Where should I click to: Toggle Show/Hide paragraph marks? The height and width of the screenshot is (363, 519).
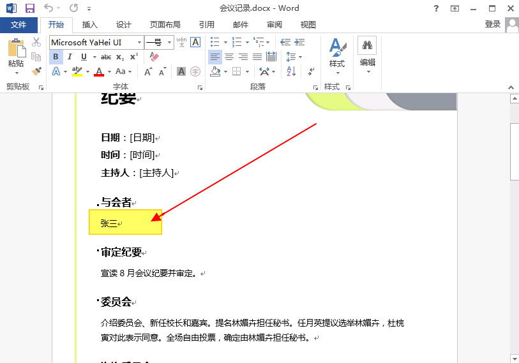(x=310, y=71)
